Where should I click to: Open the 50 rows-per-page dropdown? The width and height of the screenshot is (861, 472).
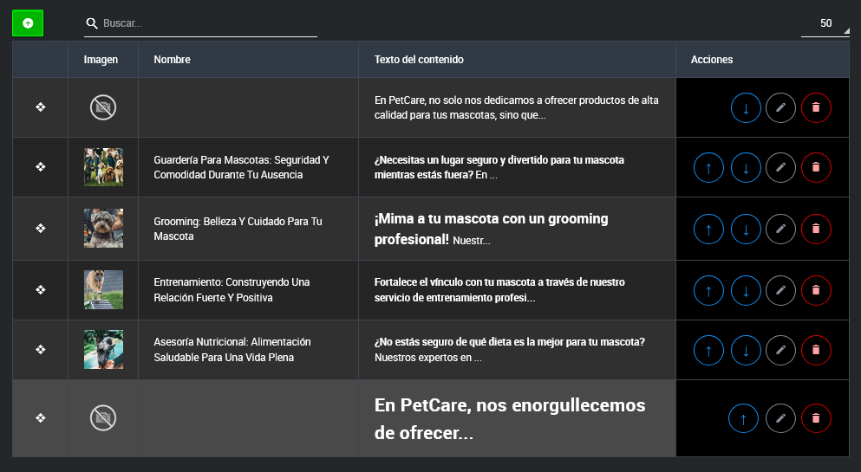pos(825,24)
